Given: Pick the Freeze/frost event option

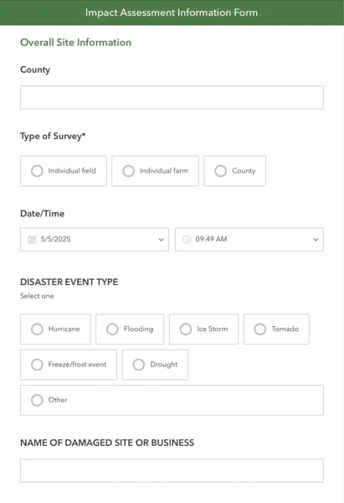Looking at the screenshot, I should tap(69, 365).
